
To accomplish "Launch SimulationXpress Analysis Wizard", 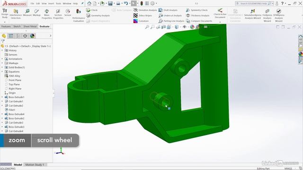I will [x=253, y=14].
